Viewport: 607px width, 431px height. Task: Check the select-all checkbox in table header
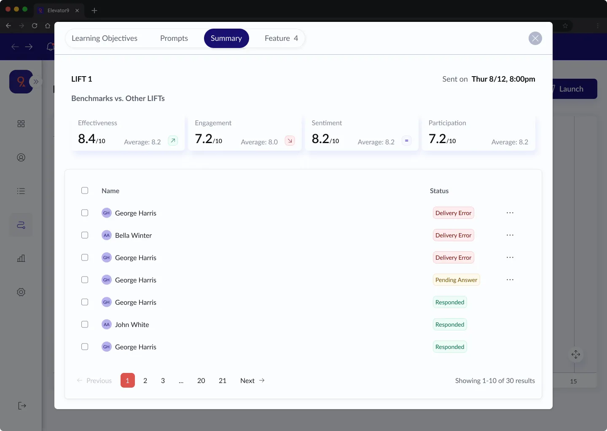[84, 190]
